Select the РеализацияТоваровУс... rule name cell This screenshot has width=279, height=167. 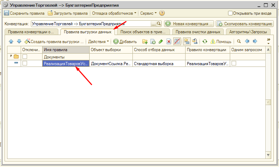click(66, 63)
